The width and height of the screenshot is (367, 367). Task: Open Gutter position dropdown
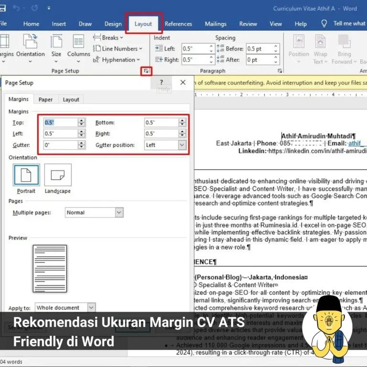(x=165, y=145)
